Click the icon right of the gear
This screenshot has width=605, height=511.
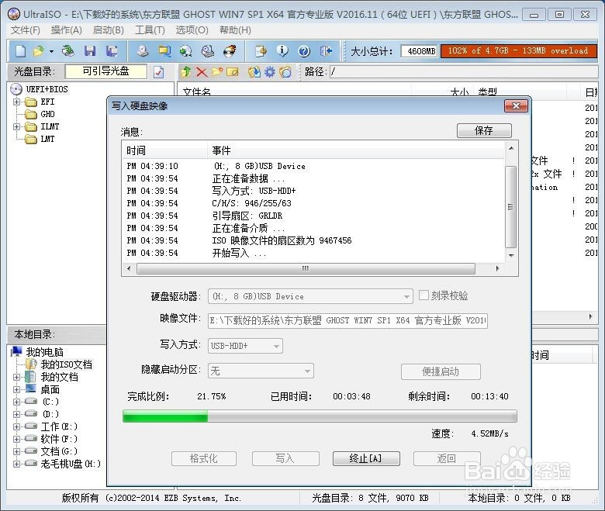click(x=285, y=72)
